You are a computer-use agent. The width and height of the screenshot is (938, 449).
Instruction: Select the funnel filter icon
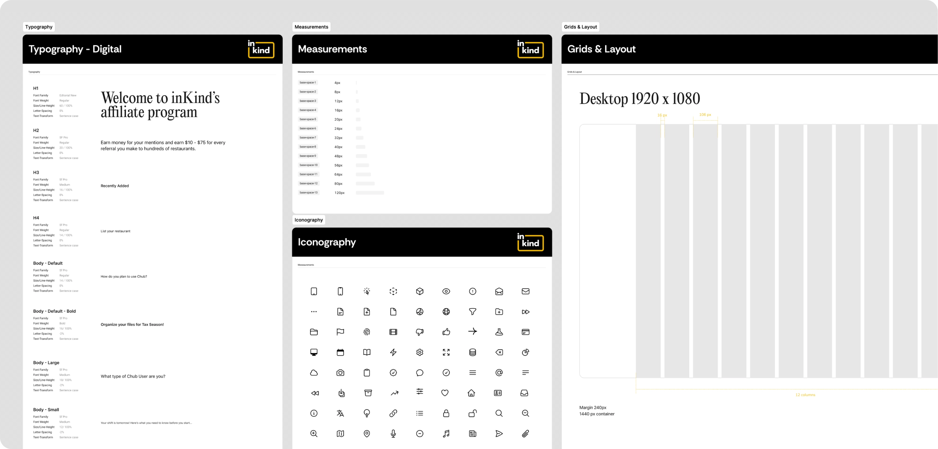tap(472, 311)
